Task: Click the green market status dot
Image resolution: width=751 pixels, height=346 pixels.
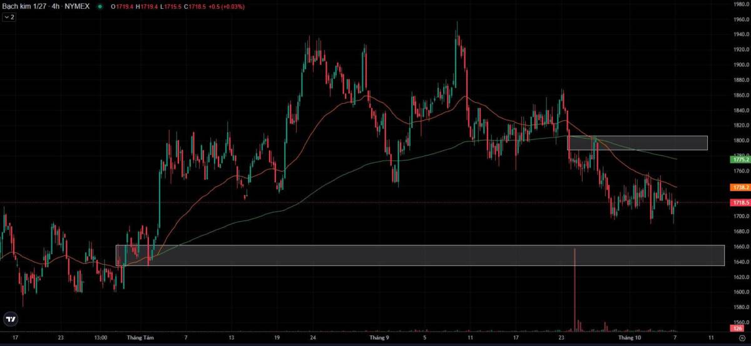Action: [100, 6]
